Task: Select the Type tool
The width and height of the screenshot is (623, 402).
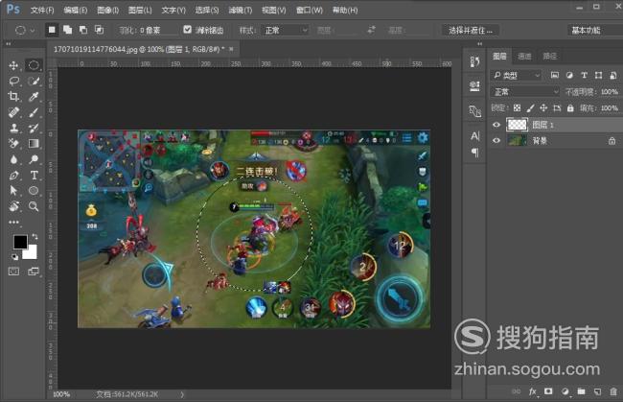Action: [34, 175]
